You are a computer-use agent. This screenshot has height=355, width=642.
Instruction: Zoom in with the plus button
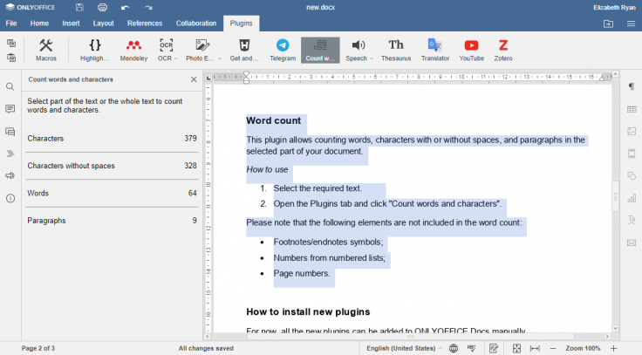click(x=613, y=348)
